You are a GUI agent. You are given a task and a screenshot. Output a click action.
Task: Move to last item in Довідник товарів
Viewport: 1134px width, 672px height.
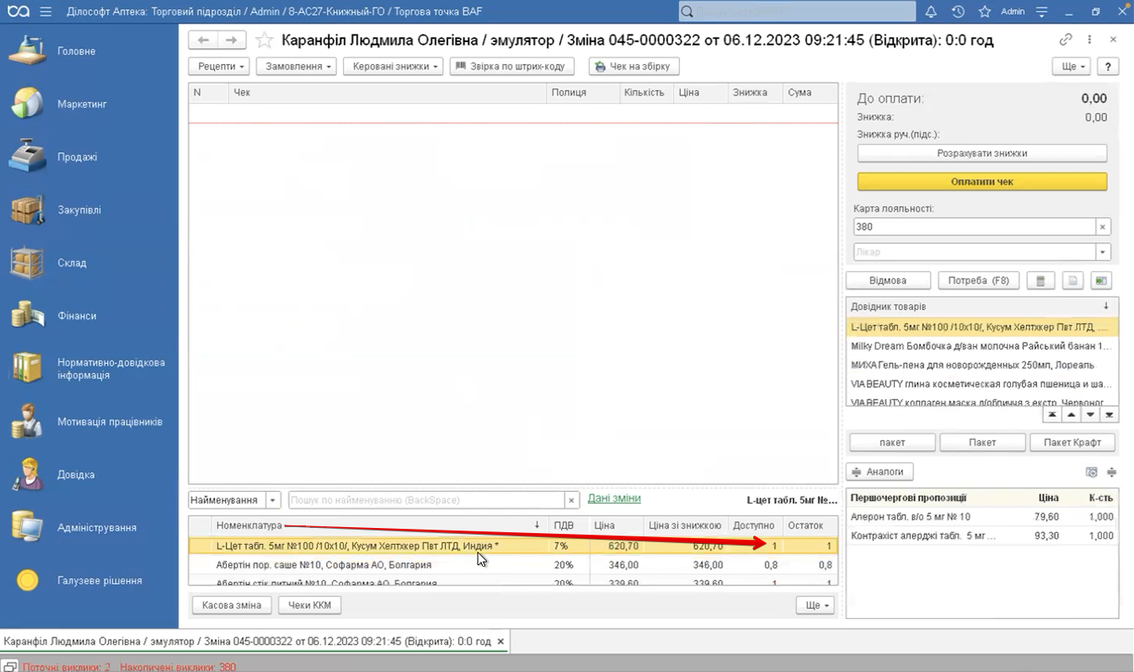1110,415
